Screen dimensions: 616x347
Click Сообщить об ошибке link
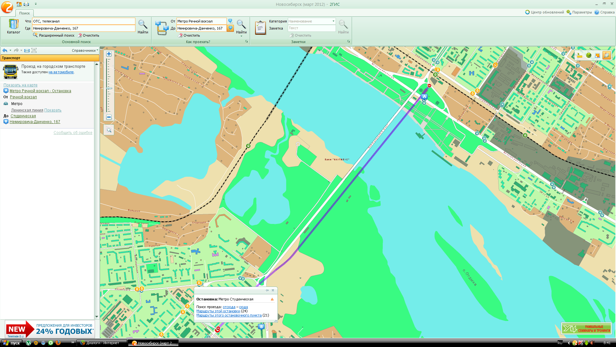click(x=73, y=133)
